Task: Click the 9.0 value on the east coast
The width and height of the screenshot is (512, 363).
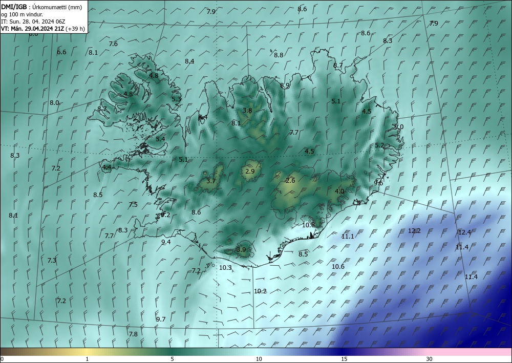Action: 399,127
